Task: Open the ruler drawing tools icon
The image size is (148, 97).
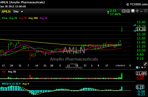Action: pos(145,64)
